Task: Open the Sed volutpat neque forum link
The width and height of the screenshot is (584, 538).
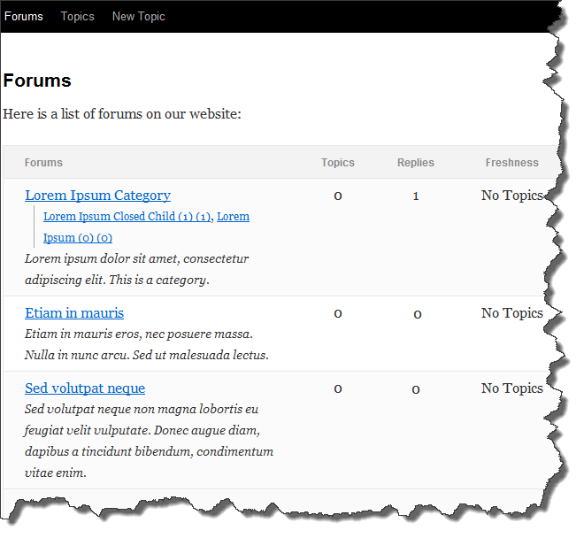Action: pos(85,388)
